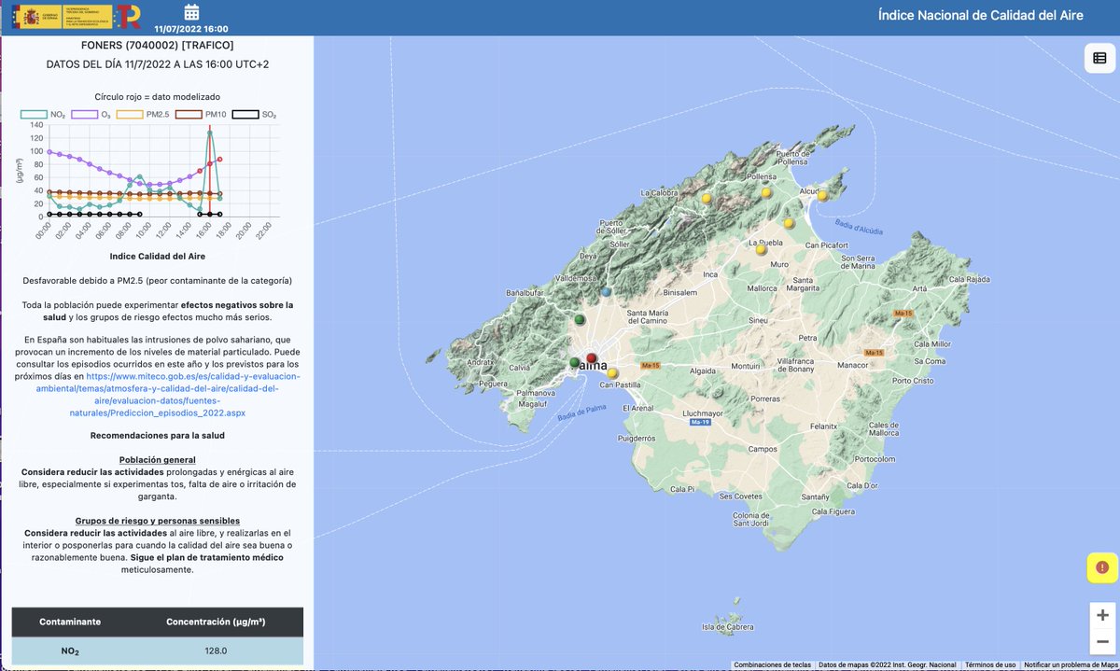The image size is (1120, 671).
Task: Click the FONERS (7040002) [TRAFICO] station heading
Action: point(157,45)
